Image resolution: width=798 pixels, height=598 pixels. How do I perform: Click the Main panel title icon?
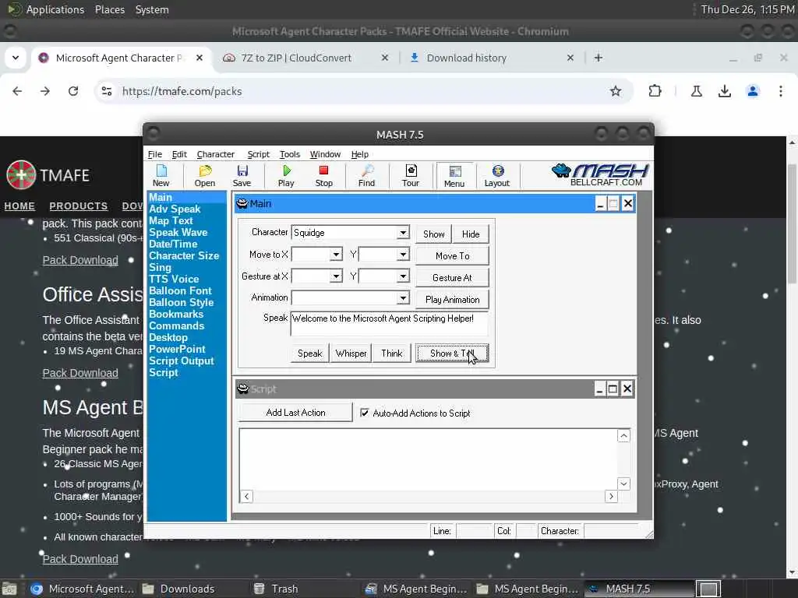coord(242,204)
